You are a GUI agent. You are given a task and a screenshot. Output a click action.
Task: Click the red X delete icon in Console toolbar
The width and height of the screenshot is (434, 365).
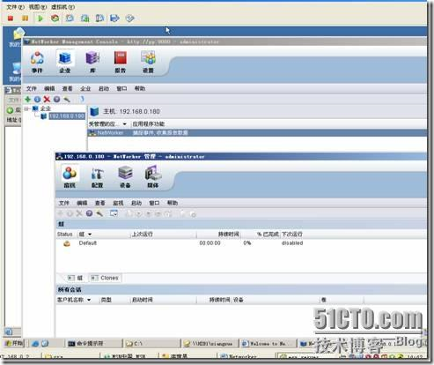coord(47,100)
